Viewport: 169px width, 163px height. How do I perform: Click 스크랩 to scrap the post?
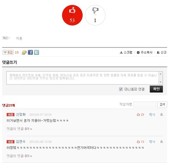click(126, 52)
